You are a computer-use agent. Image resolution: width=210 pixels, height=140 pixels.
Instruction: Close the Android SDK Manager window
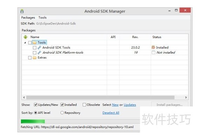point(185,10)
